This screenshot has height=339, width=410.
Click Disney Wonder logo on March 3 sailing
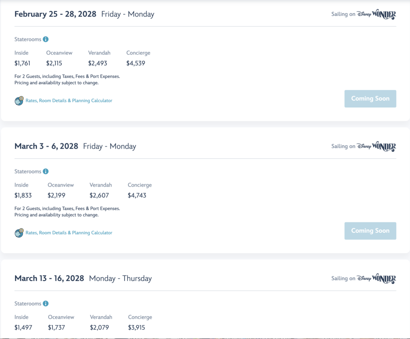pyautogui.click(x=376, y=146)
